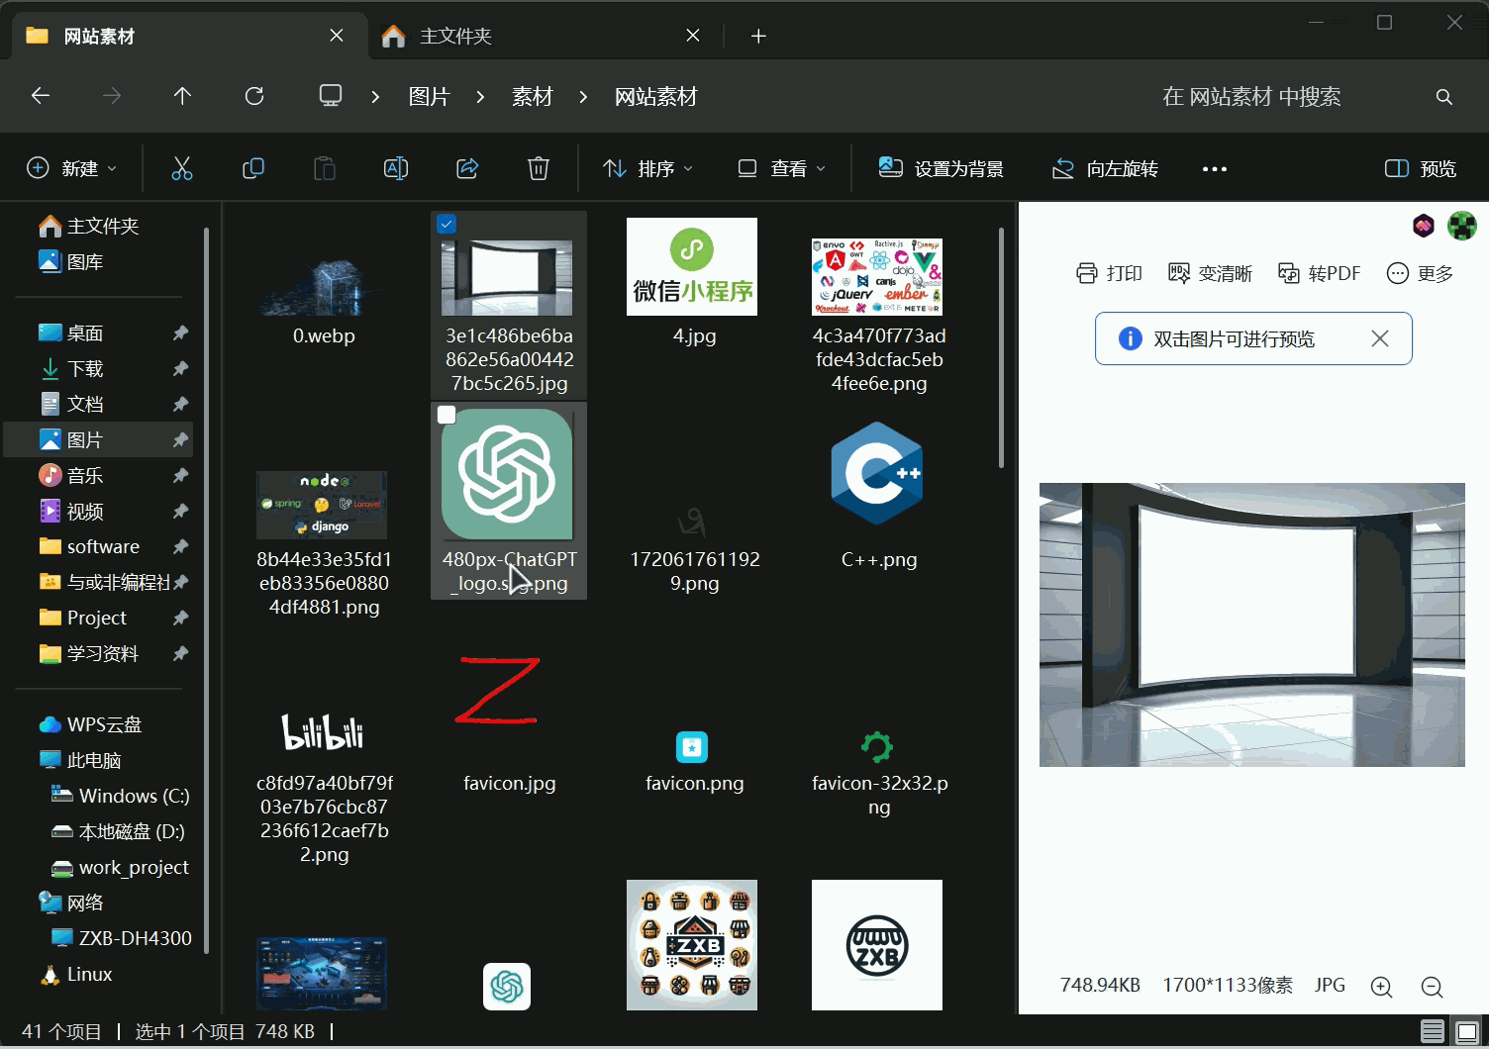Click the delete trash icon
1489x1049 pixels.
[538, 168]
